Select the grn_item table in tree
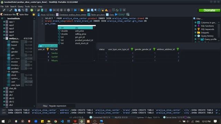The height and width of the screenshot is (124, 221). tap(16, 58)
